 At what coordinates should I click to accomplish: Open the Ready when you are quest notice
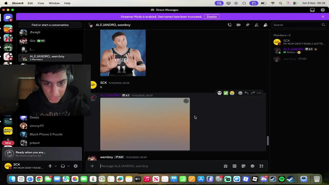tap(42, 154)
